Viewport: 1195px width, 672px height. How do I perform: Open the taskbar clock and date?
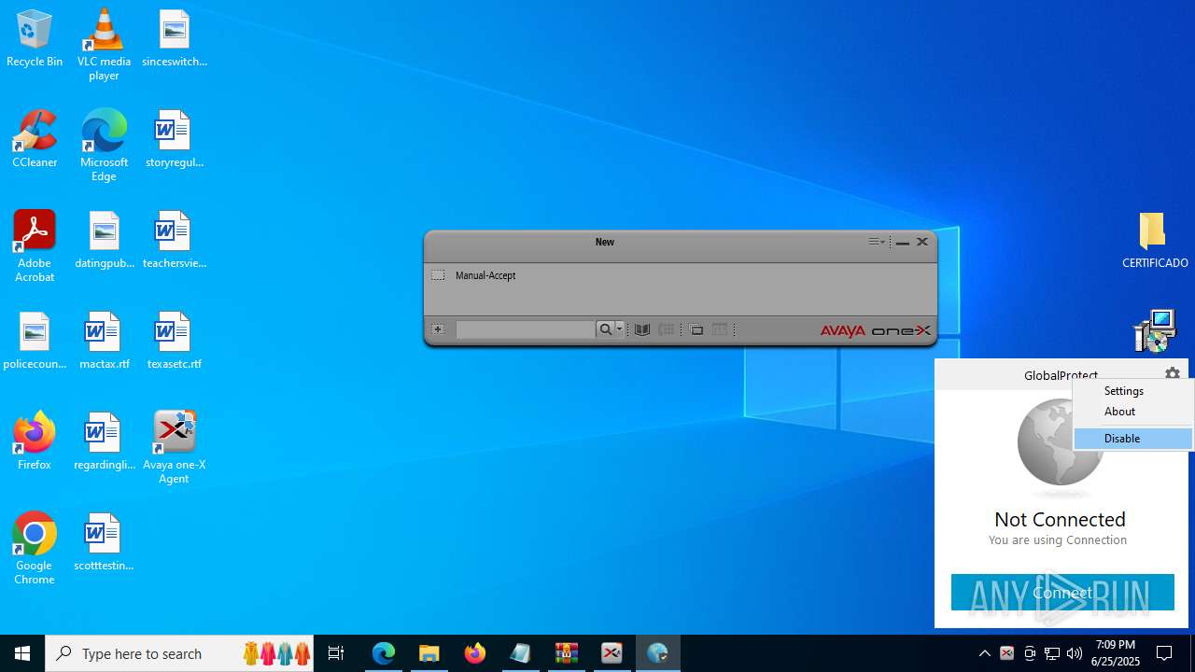coord(1117,653)
